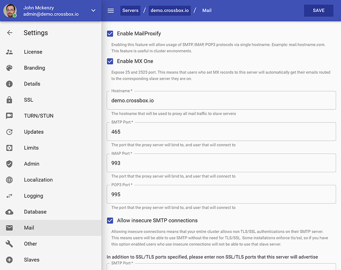
Task: Click the Admin shield icon
Action: pos(9,164)
